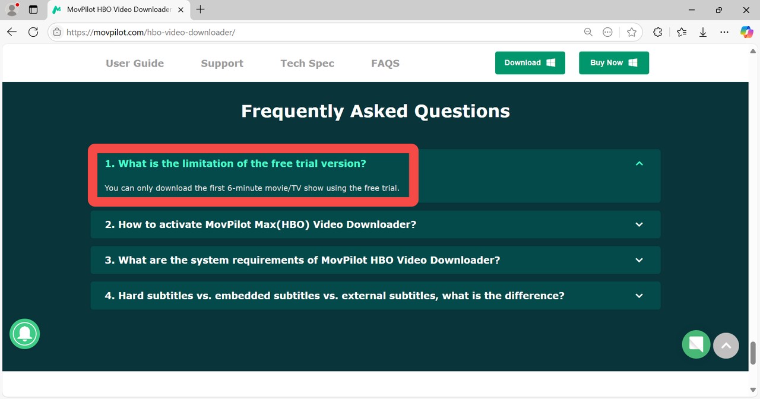Open the live chat widget
This screenshot has height=399, width=760.
[696, 344]
